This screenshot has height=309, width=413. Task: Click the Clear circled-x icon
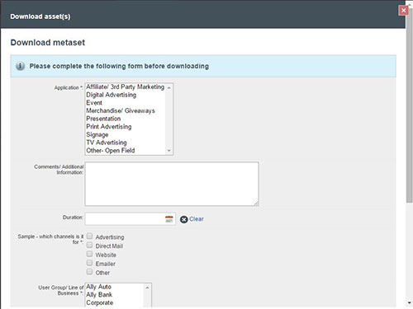point(184,219)
